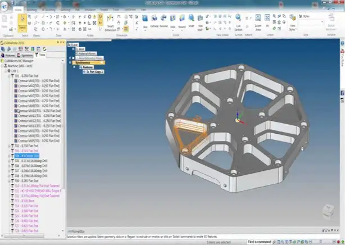Open the Home ribbon tab
The image size is (345, 245).
pyautogui.click(x=18, y=10)
